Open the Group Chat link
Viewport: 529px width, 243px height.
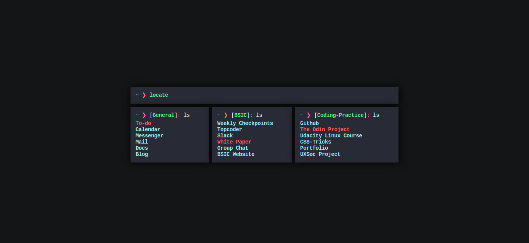(233, 148)
